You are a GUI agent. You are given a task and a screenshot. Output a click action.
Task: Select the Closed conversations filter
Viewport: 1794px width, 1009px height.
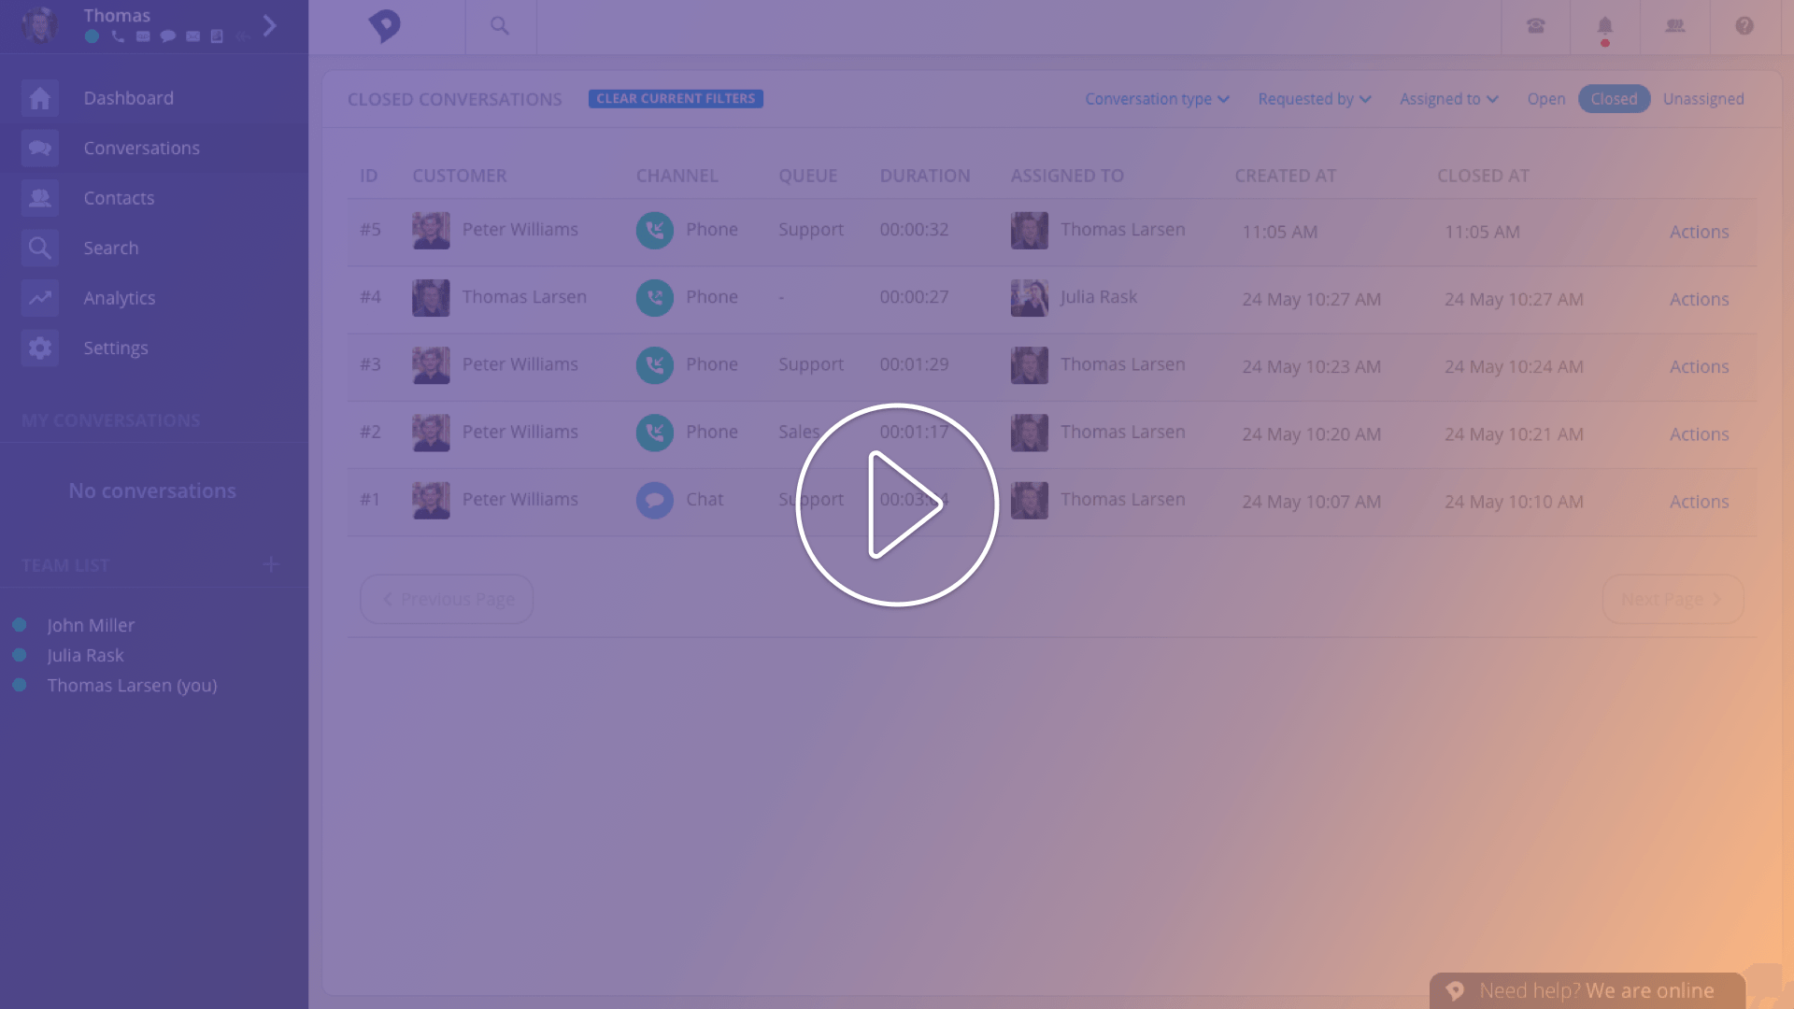point(1614,99)
